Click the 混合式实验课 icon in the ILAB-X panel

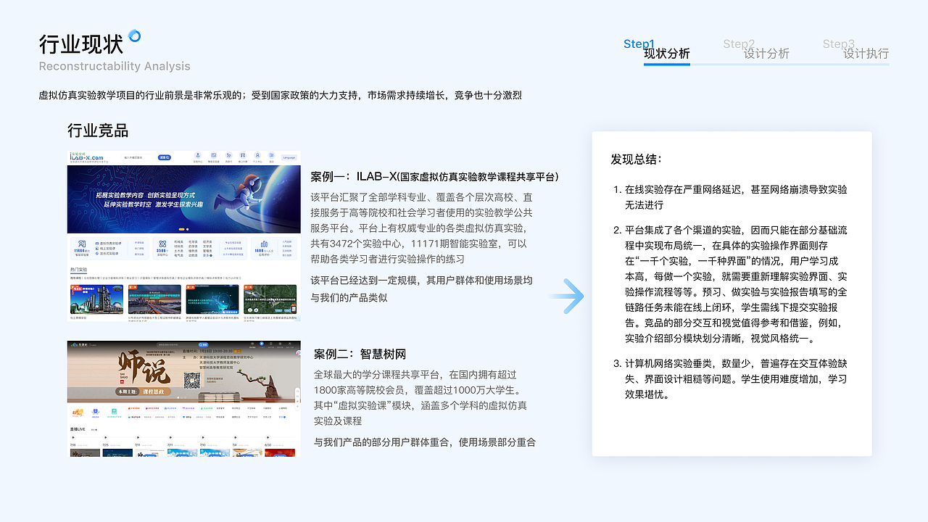[x=97, y=253]
